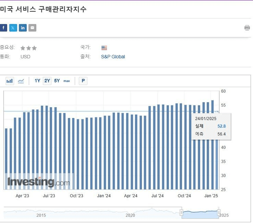Open the S&P Global source link
Viewport: 253px width, 224px height.
[113, 57]
